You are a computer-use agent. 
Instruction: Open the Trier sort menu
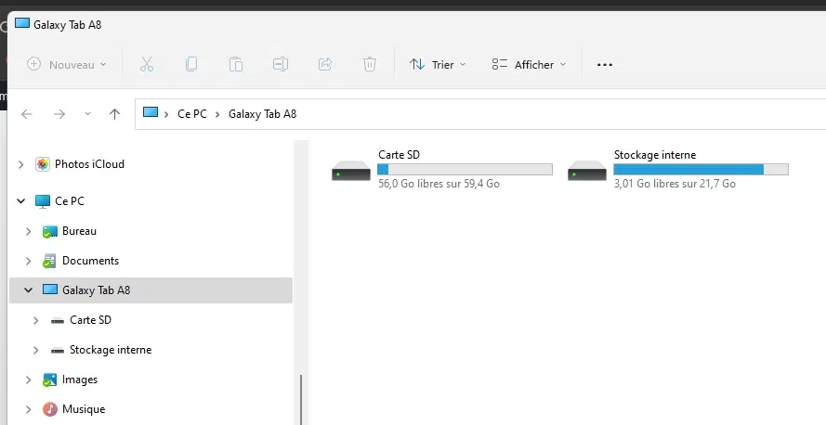coord(438,64)
